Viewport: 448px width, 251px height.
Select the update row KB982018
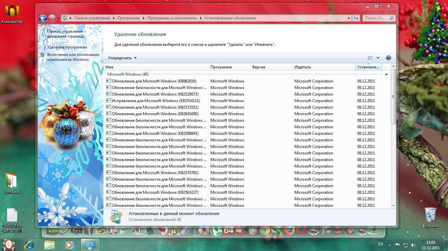click(x=244, y=81)
